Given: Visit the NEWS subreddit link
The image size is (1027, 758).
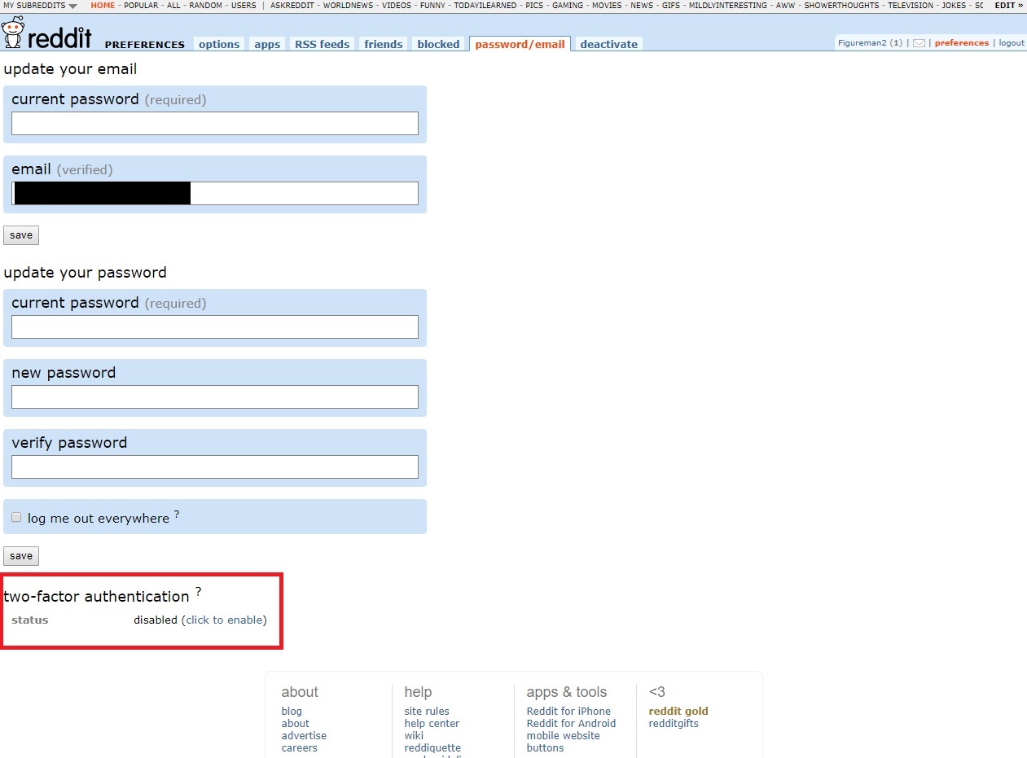Looking at the screenshot, I should click(x=642, y=6).
